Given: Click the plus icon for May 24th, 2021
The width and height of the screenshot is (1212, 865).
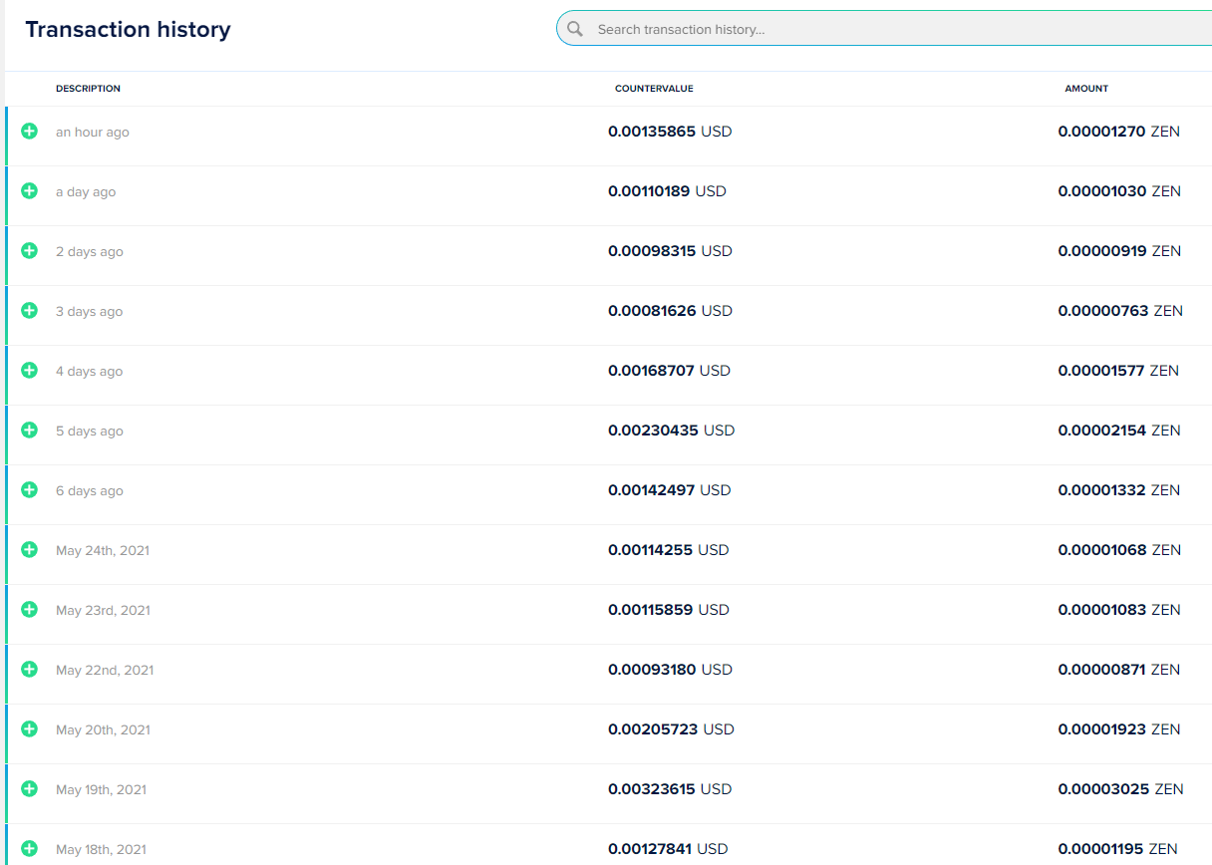Looking at the screenshot, I should 29,549.
